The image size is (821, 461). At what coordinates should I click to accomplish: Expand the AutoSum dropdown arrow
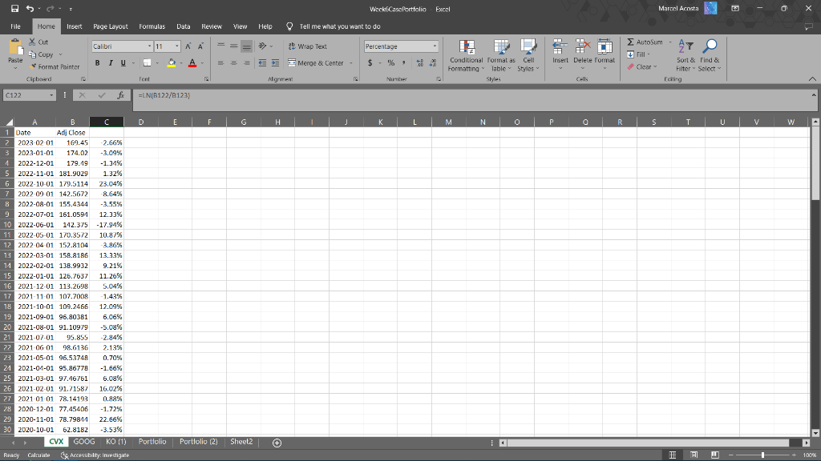coord(670,42)
